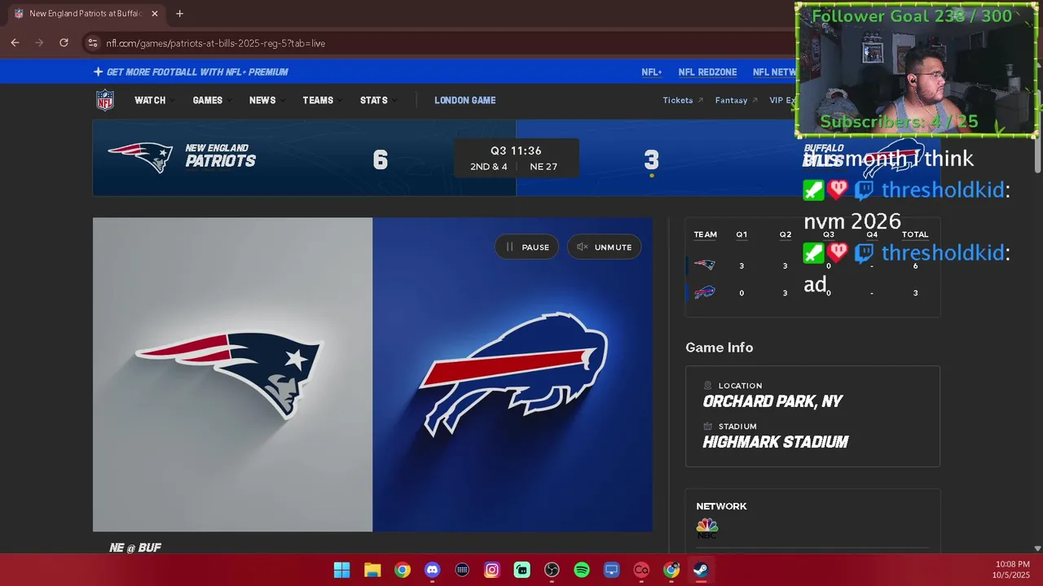The width and height of the screenshot is (1043, 586).
Task: Click the NE @ BUF caption
Action: coord(135,548)
